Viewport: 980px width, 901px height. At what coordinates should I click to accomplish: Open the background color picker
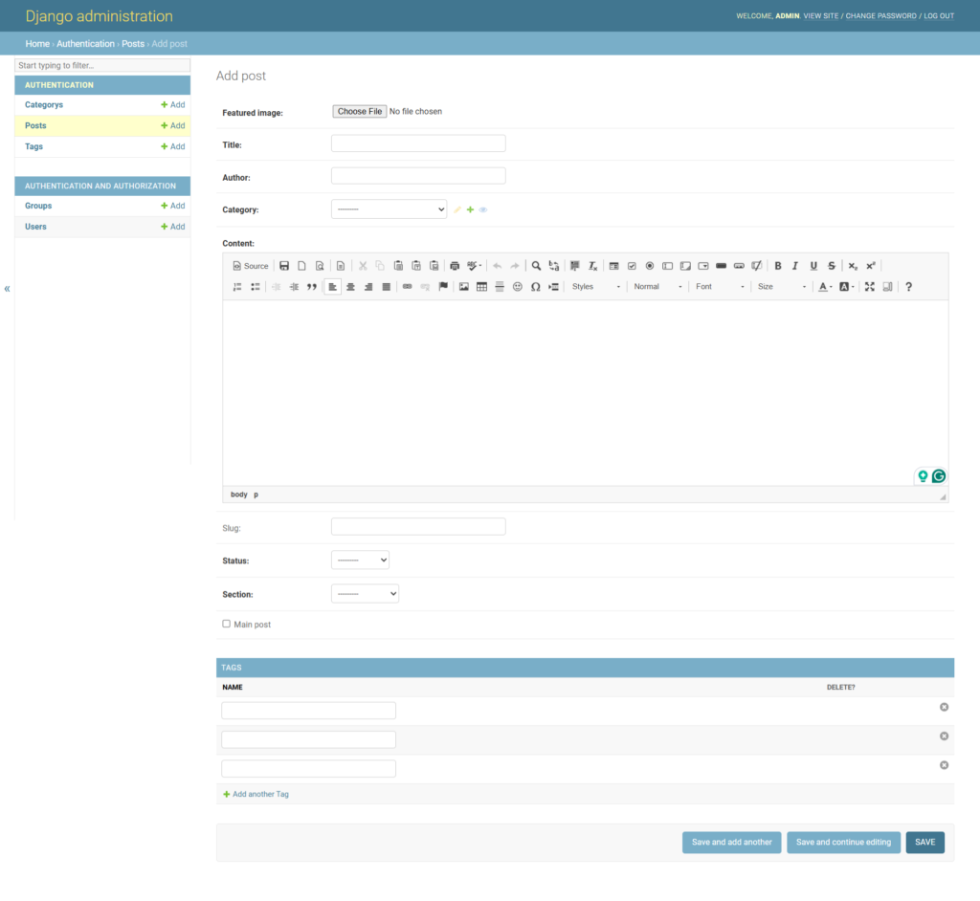847,287
